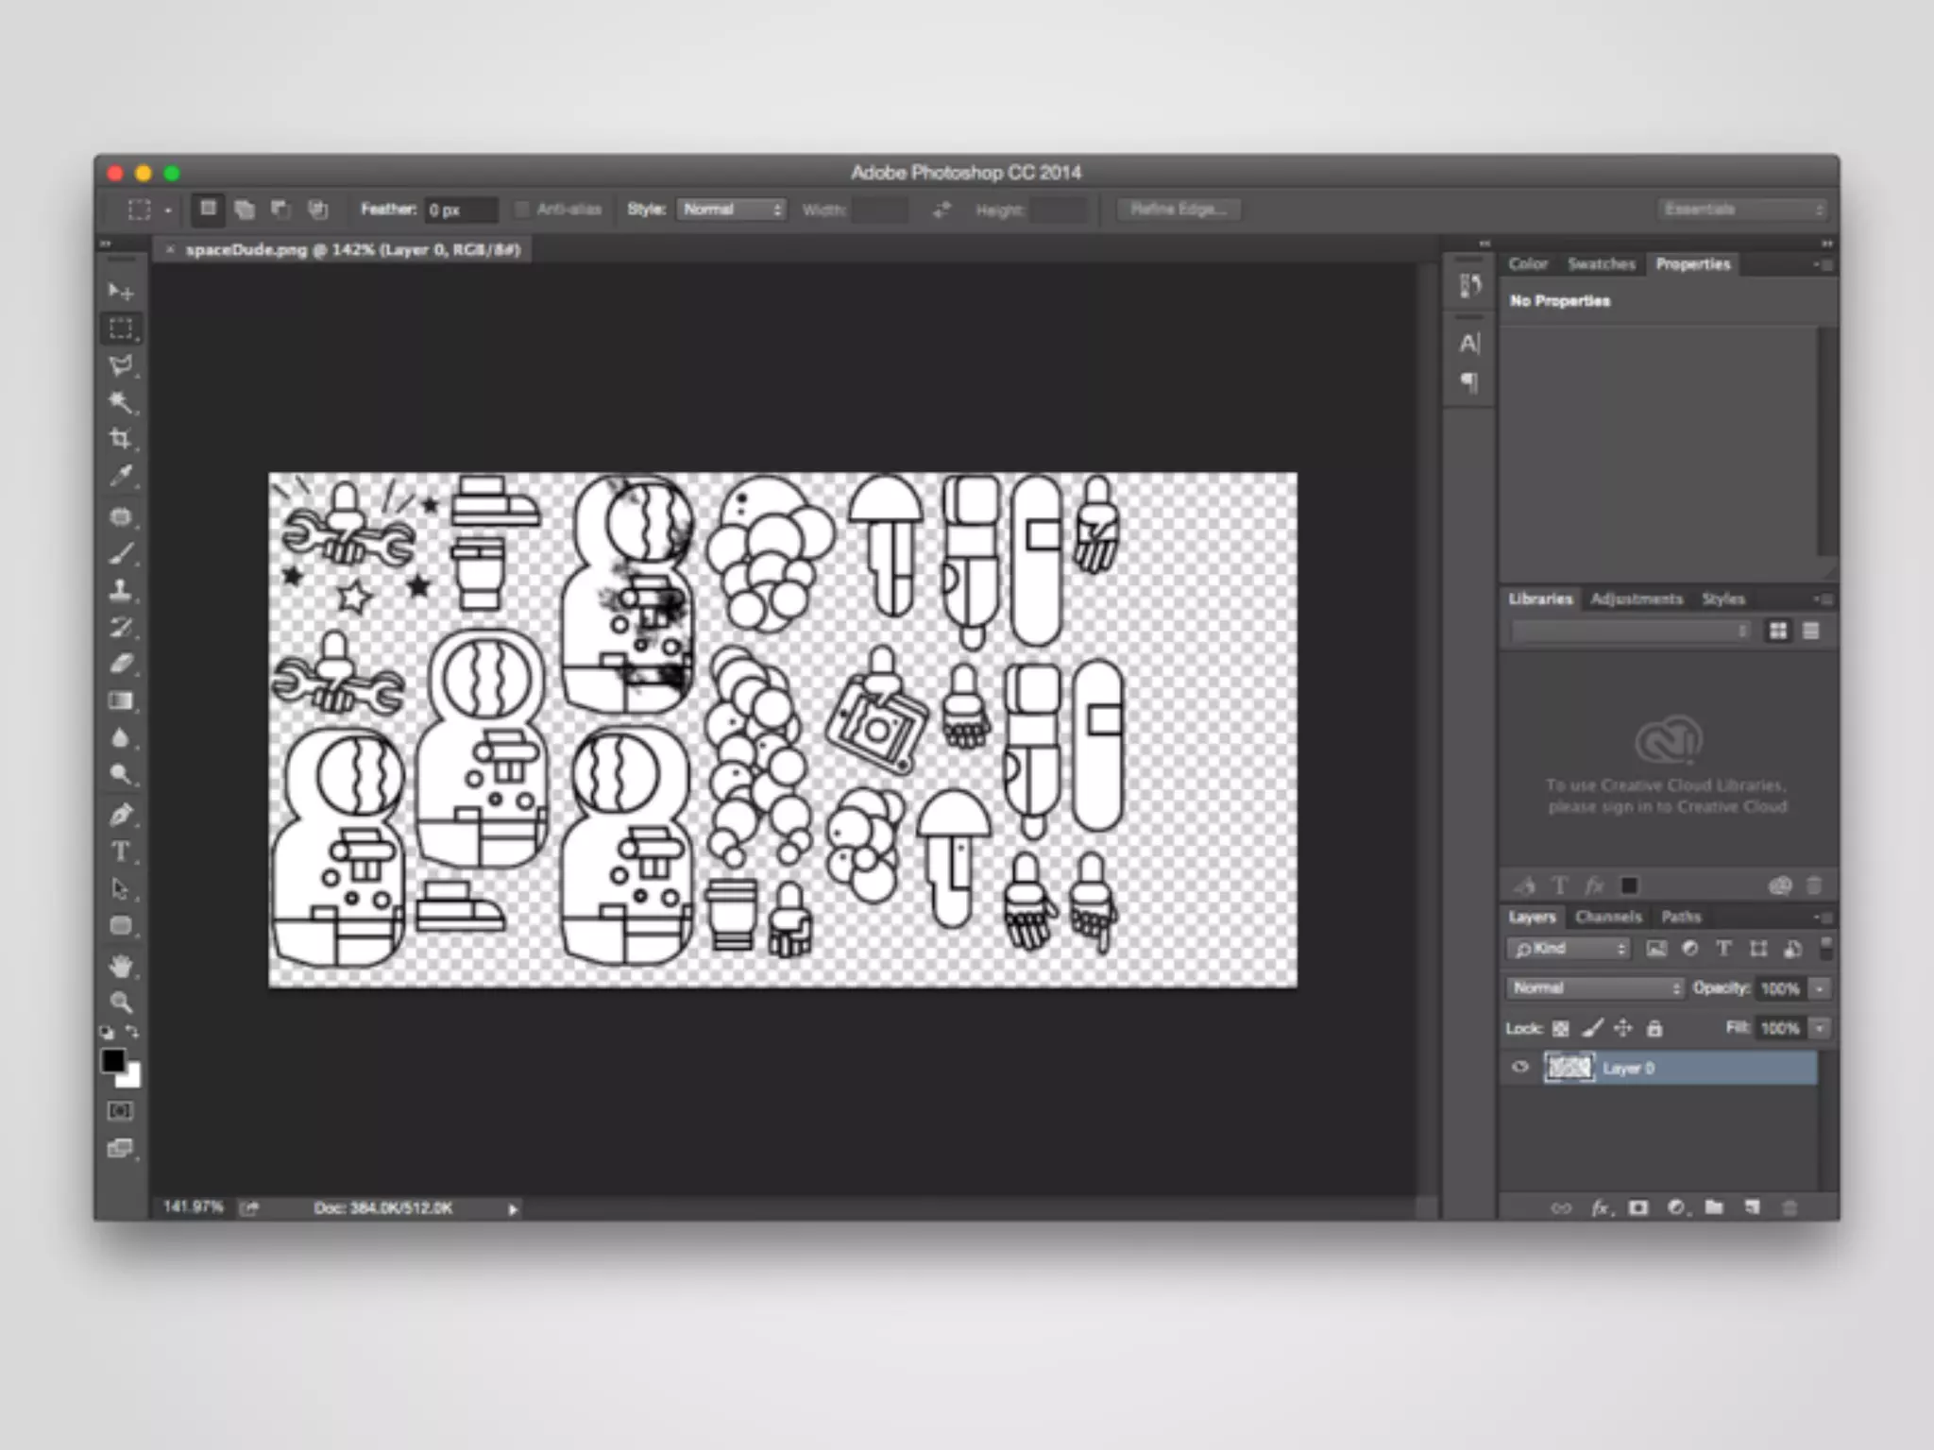Toggle lock all for layer
The width and height of the screenshot is (1934, 1450).
1654,1028
